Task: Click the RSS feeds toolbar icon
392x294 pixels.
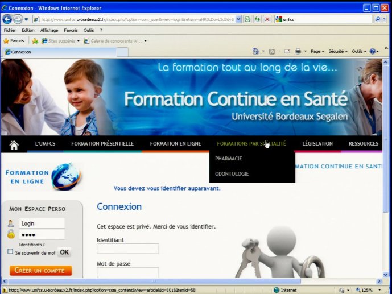Action: (272, 51)
